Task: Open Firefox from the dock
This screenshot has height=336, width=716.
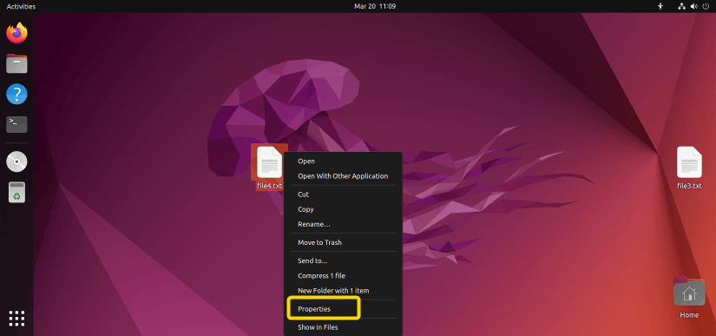Action: pos(16,33)
